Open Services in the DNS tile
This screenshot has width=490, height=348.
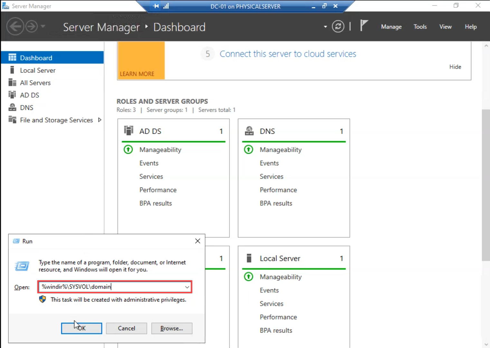coord(271,177)
